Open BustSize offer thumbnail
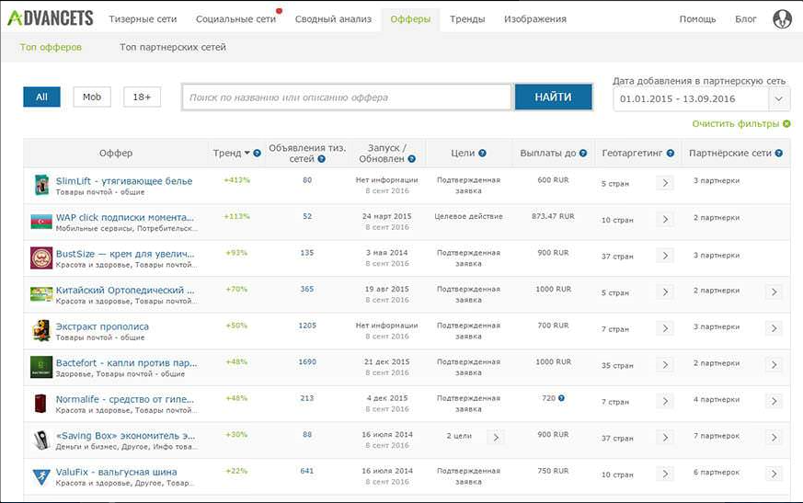 tap(41, 257)
